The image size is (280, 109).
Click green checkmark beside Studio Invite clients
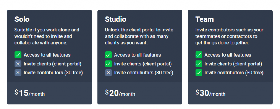click(x=108, y=64)
